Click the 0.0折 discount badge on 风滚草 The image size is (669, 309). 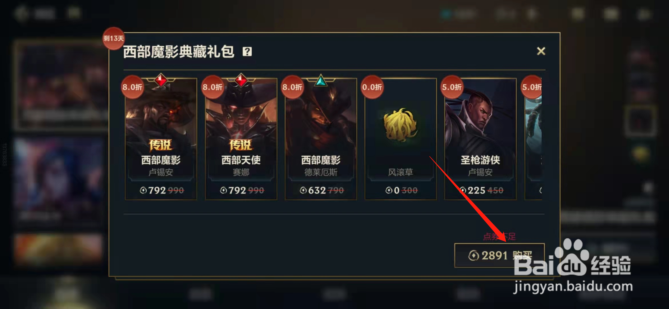[x=372, y=87]
